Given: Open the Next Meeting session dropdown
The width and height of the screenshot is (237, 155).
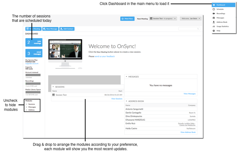Looking at the screenshot, I should pos(163,19).
